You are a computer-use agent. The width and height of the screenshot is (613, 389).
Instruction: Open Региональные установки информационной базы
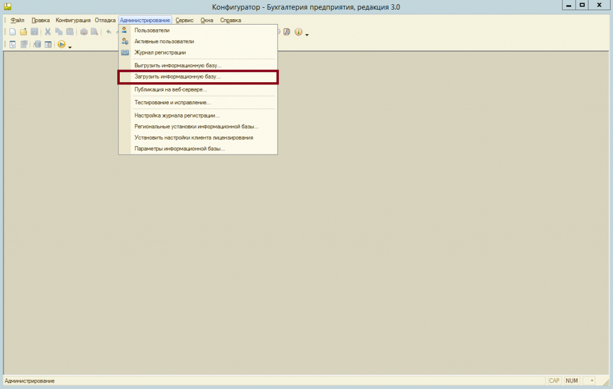(198, 126)
